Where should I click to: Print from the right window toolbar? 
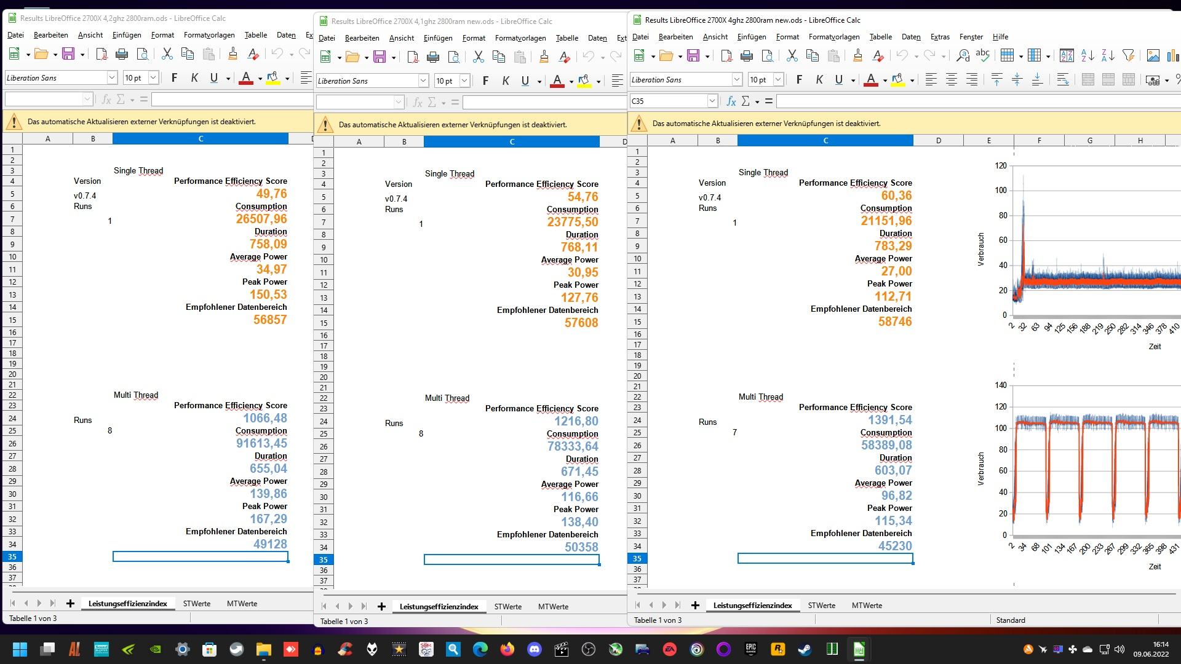point(747,56)
